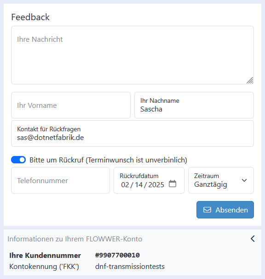
Task: Click the Ihre Nachricht message text area
Action: coord(132,55)
